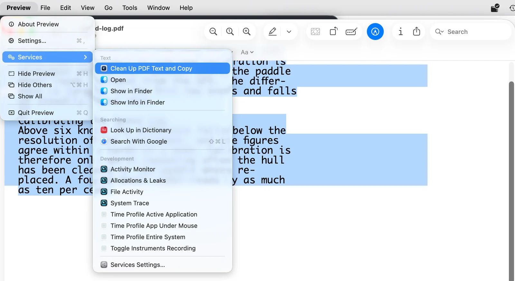Expand the highlight color dropdown arrow
The width and height of the screenshot is (515, 281).
pyautogui.click(x=289, y=32)
